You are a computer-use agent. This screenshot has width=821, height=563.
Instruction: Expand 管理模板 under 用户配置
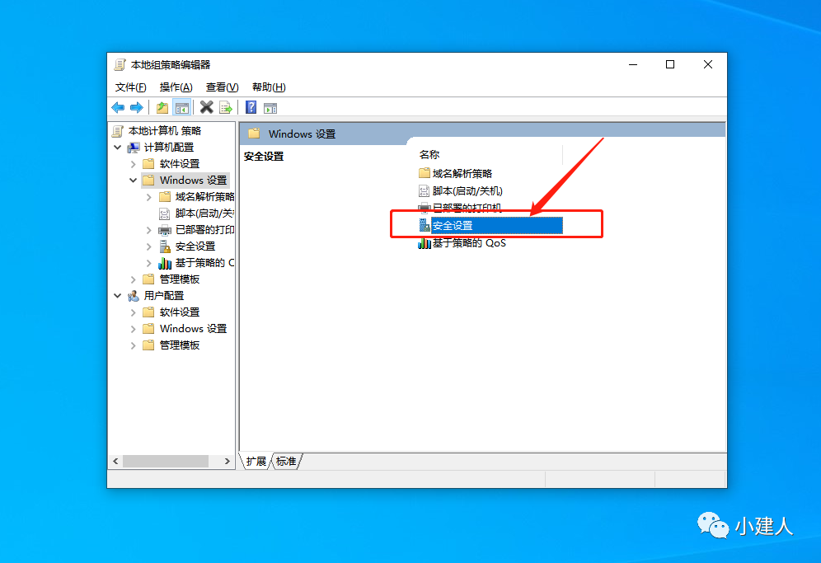[x=133, y=345]
